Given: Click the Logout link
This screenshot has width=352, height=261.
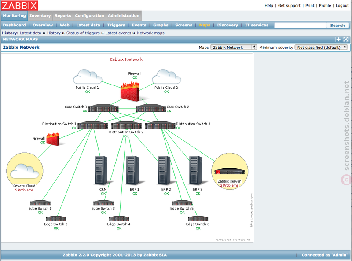Looking at the screenshot, I should 342,6.
